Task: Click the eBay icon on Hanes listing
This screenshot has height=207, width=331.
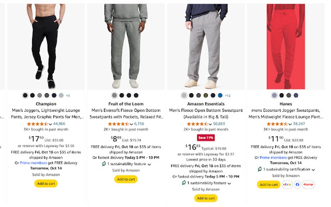Action: tap(287, 185)
